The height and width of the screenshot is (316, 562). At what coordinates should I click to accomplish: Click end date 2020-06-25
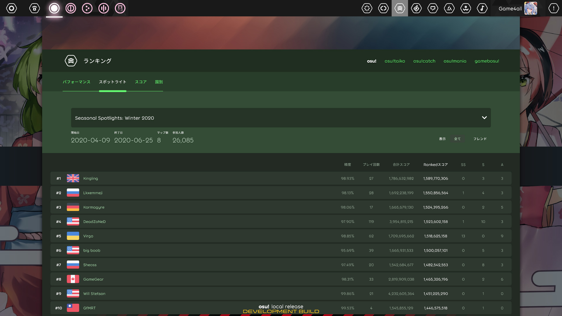[x=133, y=140]
